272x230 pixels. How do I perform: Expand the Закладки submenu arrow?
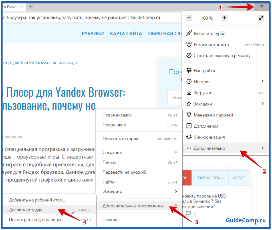click(263, 104)
